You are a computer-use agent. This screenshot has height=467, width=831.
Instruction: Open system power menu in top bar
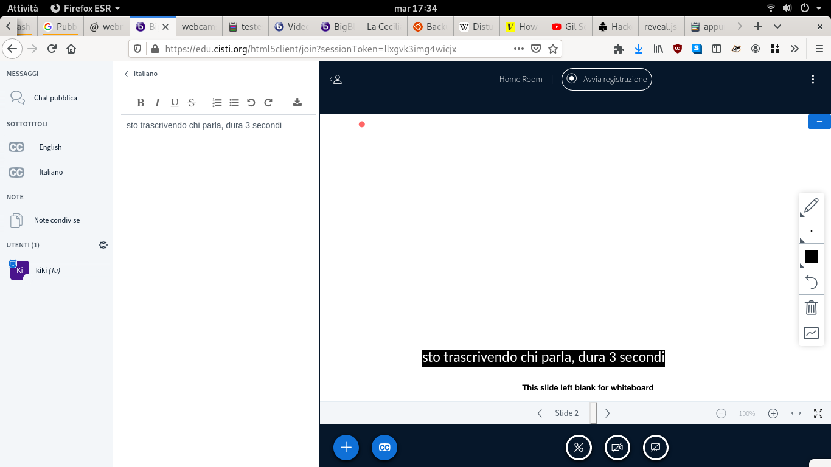coord(812,8)
